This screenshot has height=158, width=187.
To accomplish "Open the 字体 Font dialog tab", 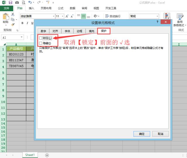I will point(67,31).
